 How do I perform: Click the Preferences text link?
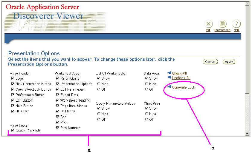pos(222,30)
